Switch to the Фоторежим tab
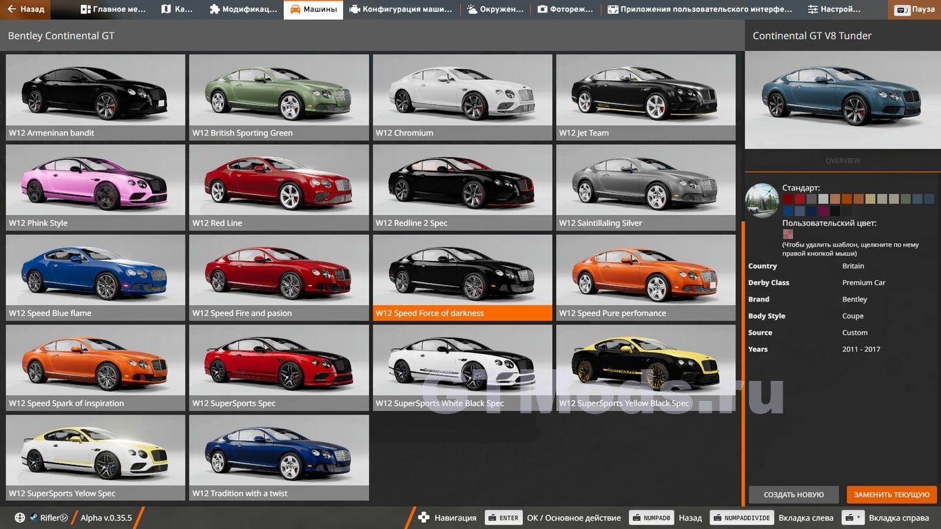Screen dimensions: 941x529 pos(566,10)
